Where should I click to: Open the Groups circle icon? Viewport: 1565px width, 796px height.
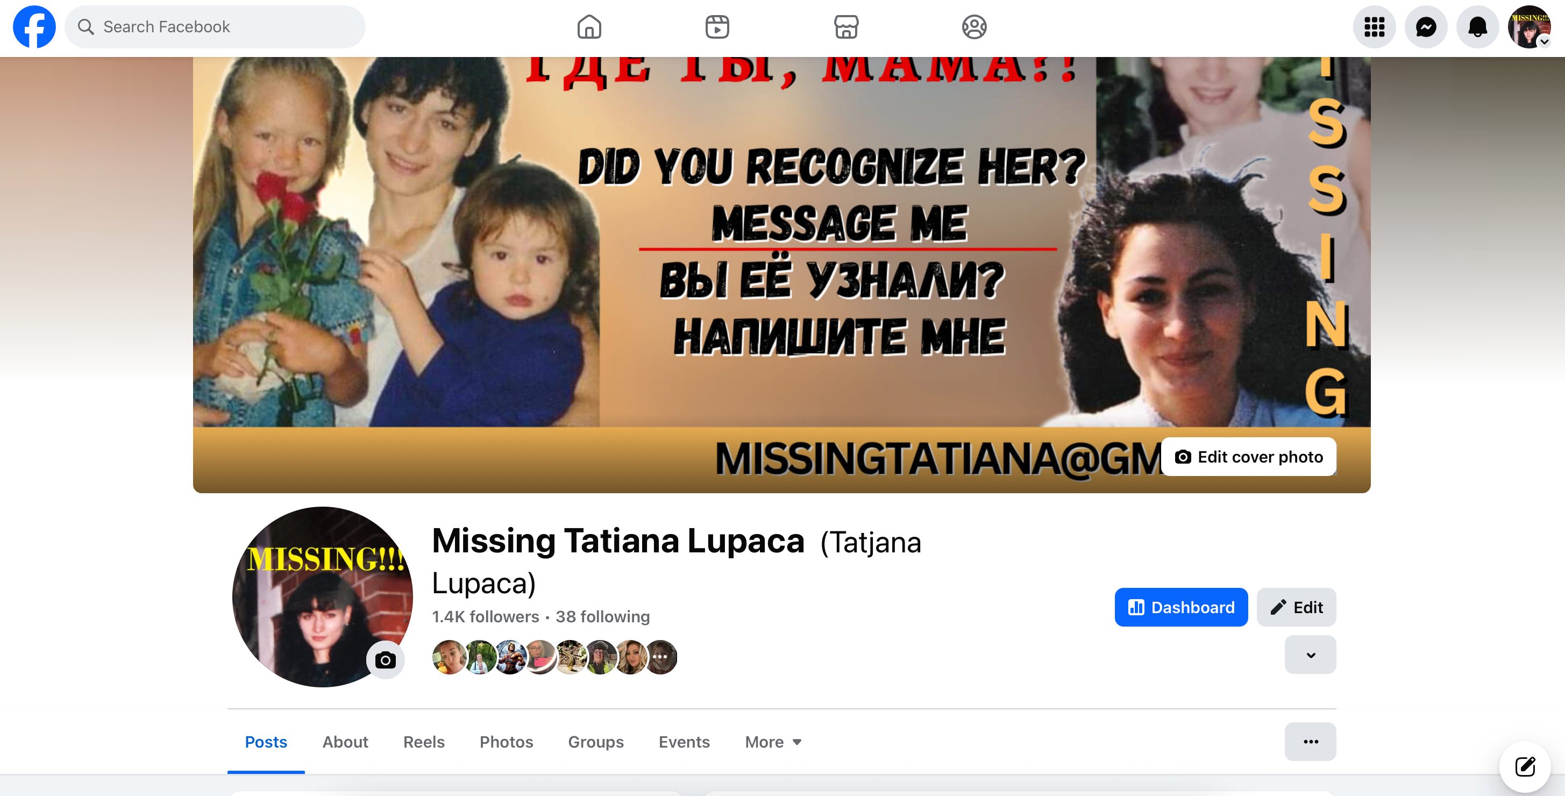point(974,27)
